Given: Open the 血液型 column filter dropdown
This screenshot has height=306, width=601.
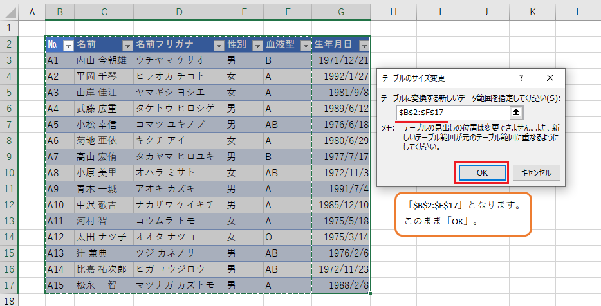Looking at the screenshot, I should [x=306, y=46].
